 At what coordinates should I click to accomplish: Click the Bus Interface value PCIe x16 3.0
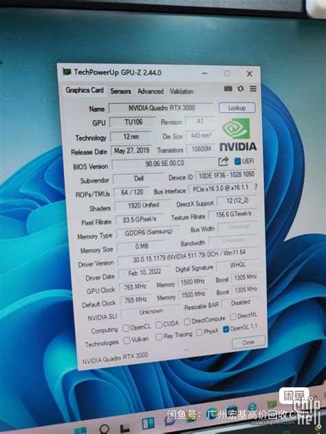coord(221,188)
